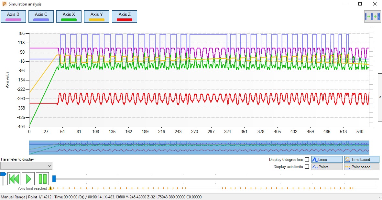Click the rewind to start button
The width and height of the screenshot is (382, 200).
point(14,179)
